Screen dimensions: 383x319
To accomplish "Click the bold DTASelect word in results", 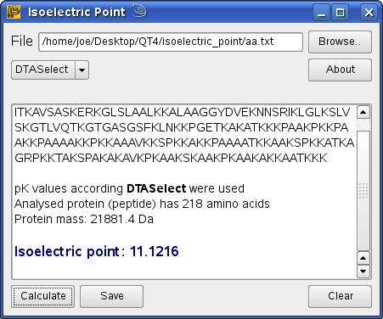I will (156, 188).
